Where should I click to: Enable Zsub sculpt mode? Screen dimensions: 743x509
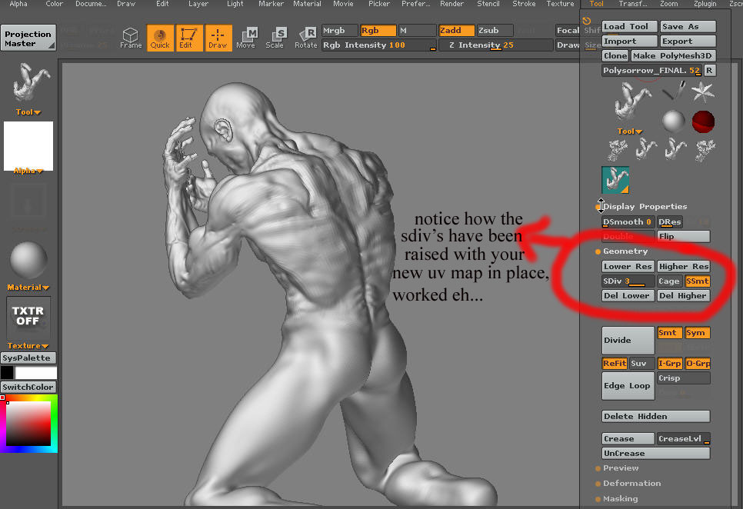click(x=495, y=30)
